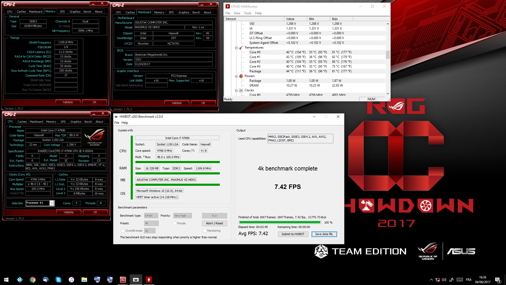Enable the Overkill mode checkbox
506x285 pixels.
click(x=123, y=231)
